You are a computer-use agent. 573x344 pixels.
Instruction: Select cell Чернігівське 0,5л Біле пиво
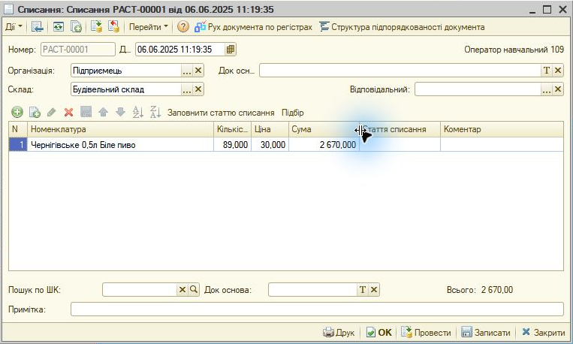pos(120,145)
